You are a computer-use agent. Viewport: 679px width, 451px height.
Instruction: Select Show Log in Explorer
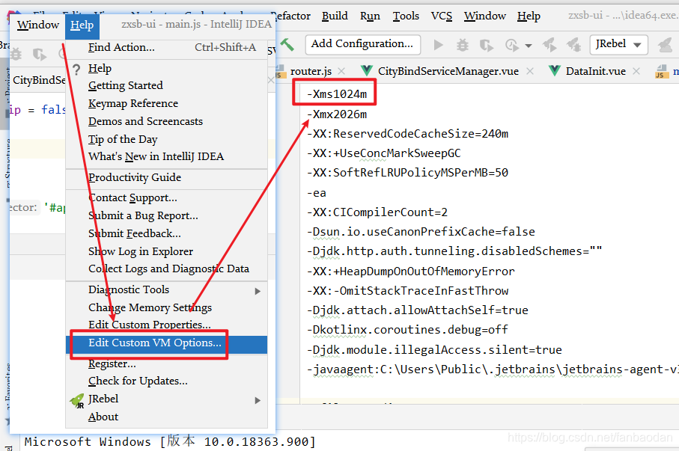pyautogui.click(x=167, y=251)
